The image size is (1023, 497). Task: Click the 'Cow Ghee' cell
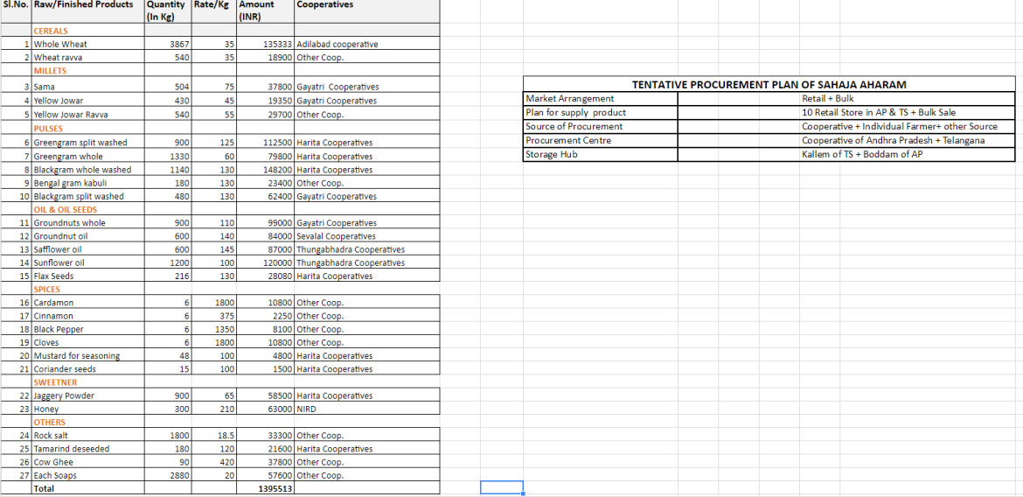(87, 462)
